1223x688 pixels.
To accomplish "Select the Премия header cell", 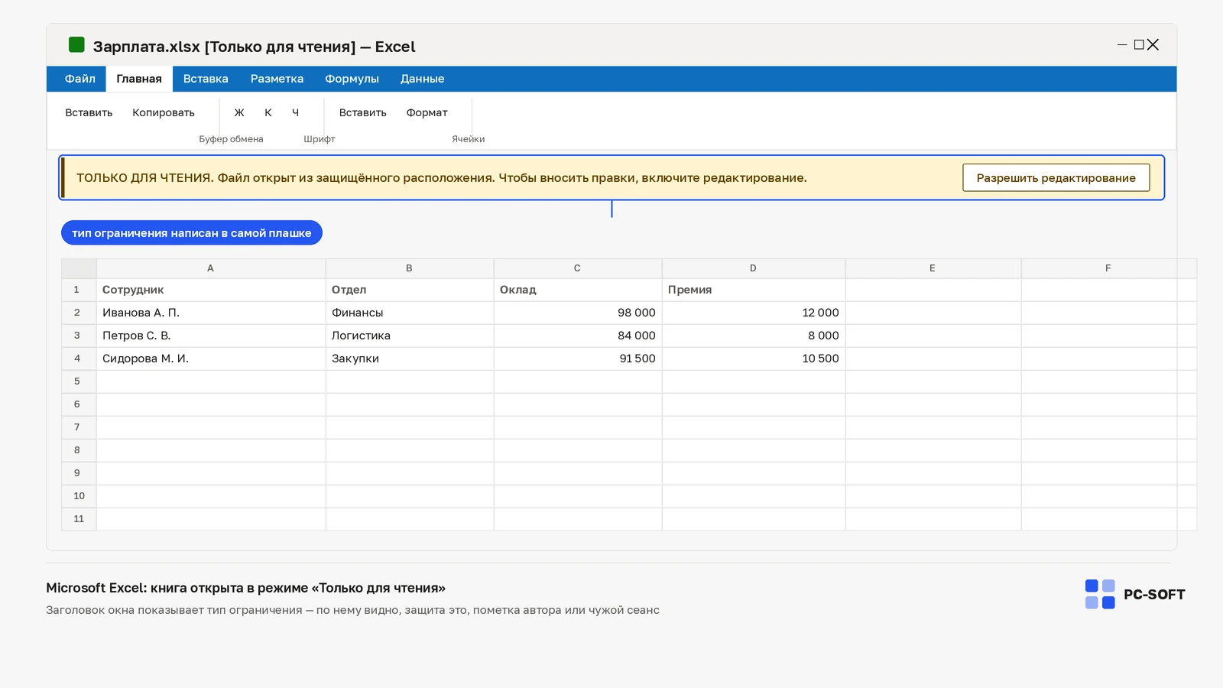I will tap(754, 290).
